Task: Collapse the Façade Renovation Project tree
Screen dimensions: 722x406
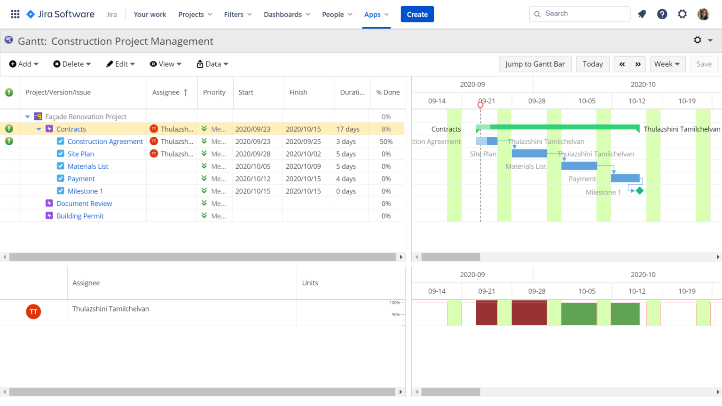Action: pyautogui.click(x=27, y=116)
